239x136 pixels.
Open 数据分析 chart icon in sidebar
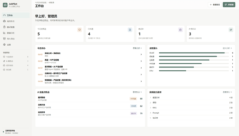(4, 33)
